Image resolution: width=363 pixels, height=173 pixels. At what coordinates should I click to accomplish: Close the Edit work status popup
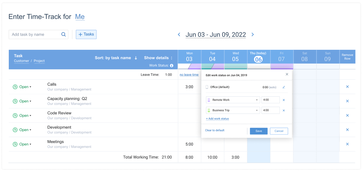287,74
